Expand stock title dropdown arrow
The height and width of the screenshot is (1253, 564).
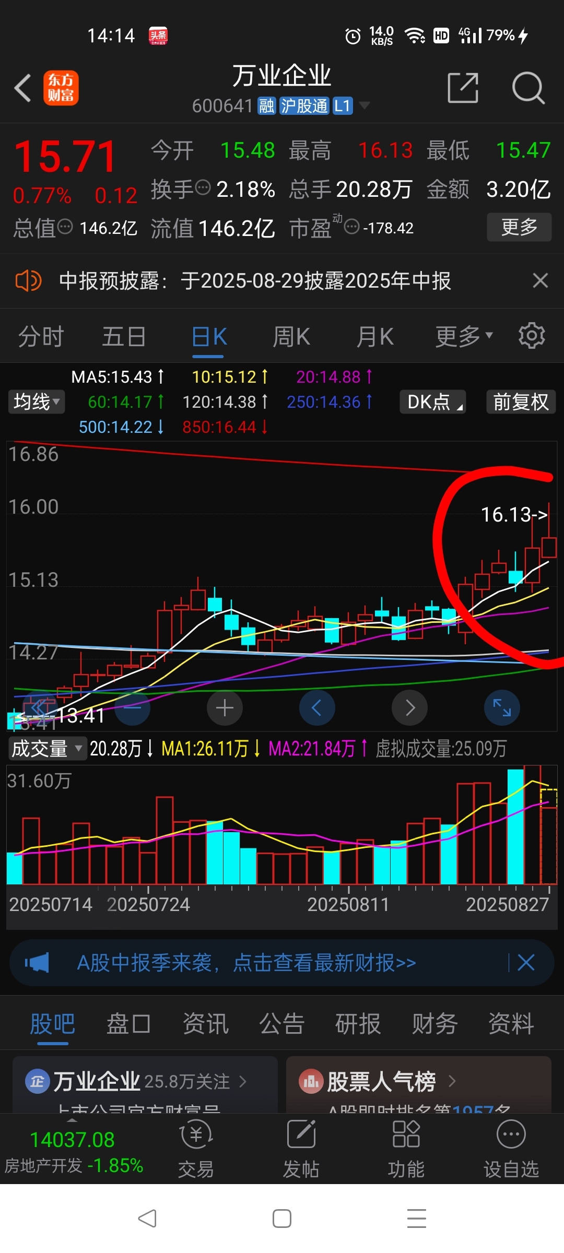(x=365, y=106)
